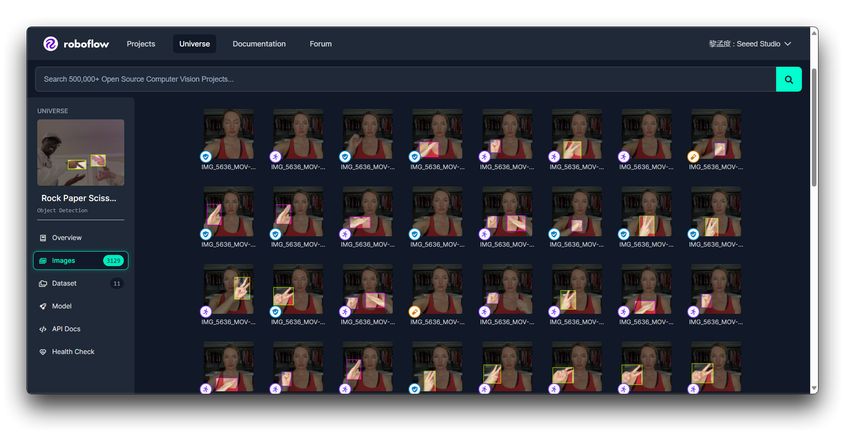Click the Dataset folder icon in sidebar
845x434 pixels.
tap(43, 284)
